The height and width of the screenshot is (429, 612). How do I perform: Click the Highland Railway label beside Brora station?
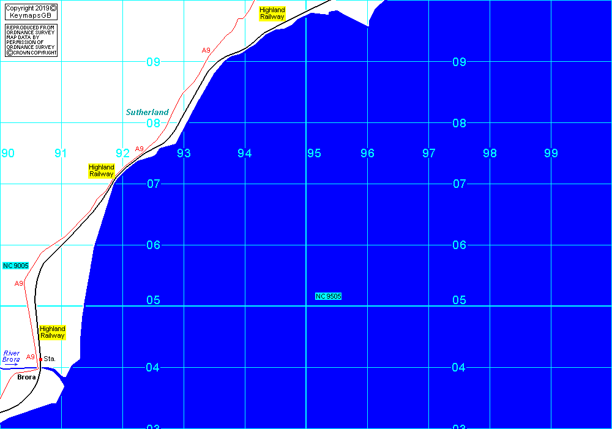[53, 332]
